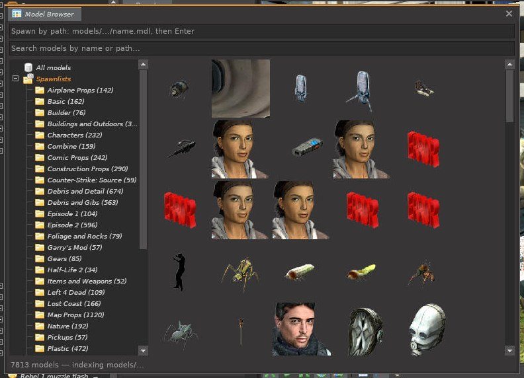Screen dimensions: 524x378
Task: Click the Spawnlists folder label
Action: coord(54,79)
